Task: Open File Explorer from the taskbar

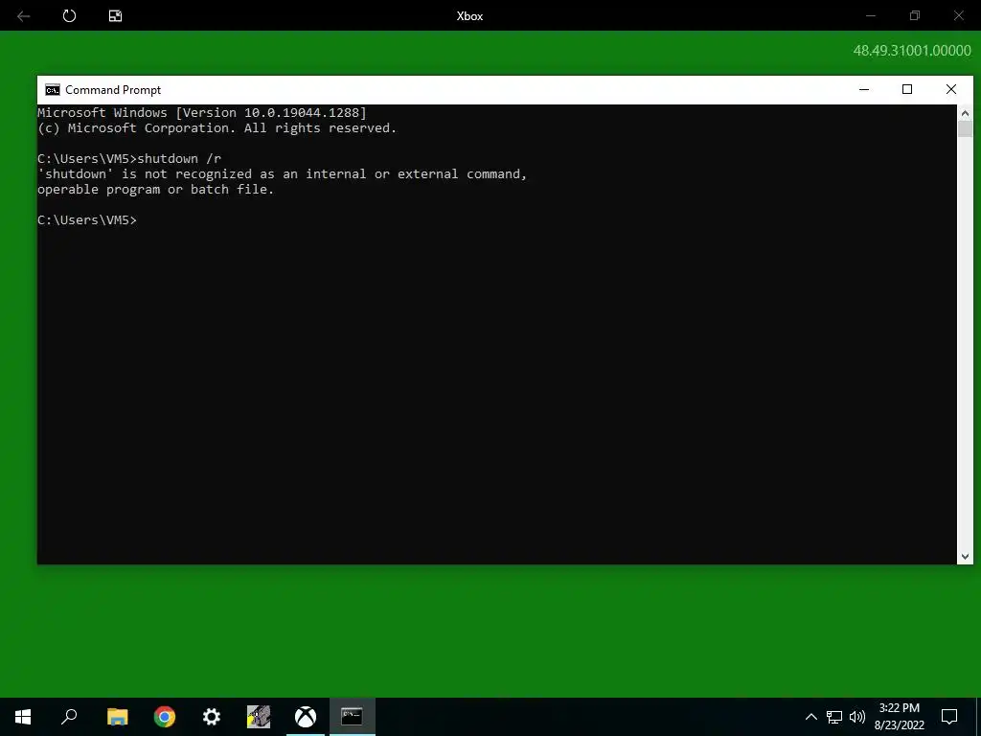Action: [118, 717]
